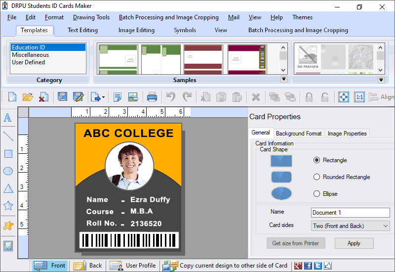This screenshot has height=272, width=395.
Task: Click the Save floppy disk icon
Action: coord(62,97)
